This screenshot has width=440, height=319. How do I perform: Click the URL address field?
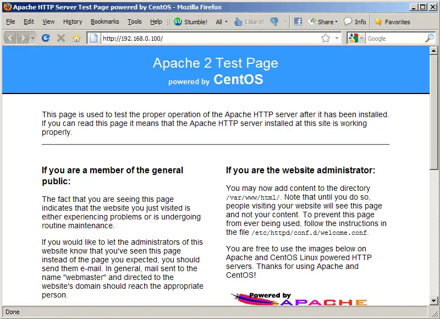[x=211, y=38]
